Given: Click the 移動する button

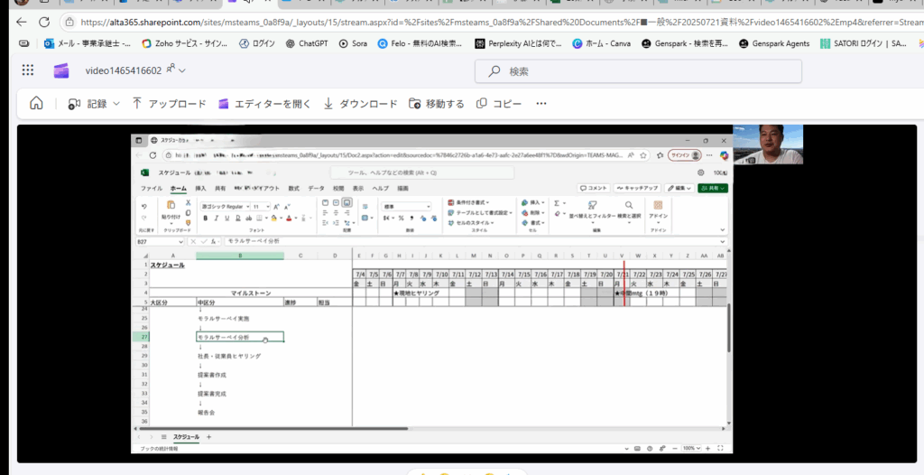Looking at the screenshot, I should click(x=436, y=104).
